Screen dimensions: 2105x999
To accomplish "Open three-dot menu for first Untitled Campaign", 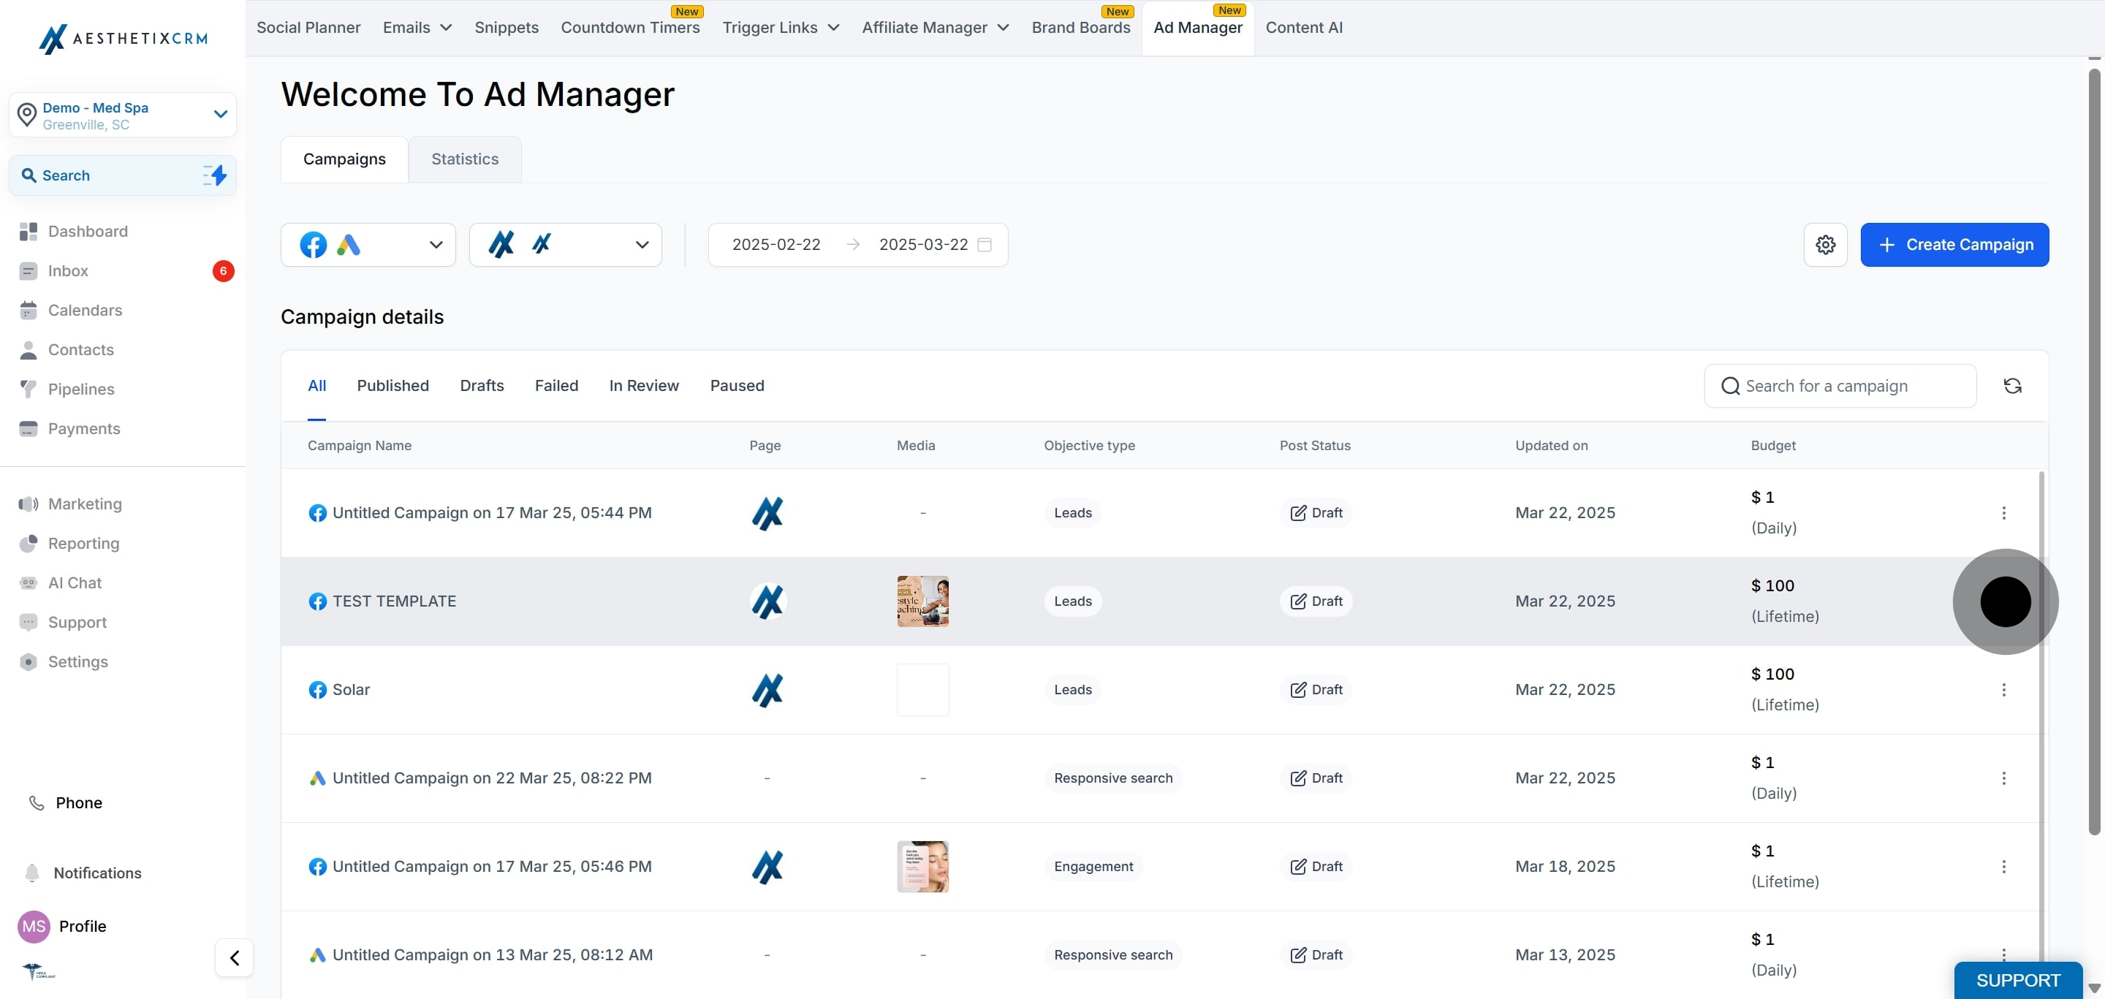I will (x=2003, y=513).
